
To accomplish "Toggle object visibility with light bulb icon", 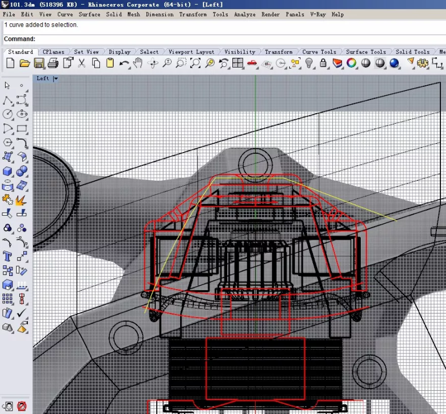I will click(310, 63).
